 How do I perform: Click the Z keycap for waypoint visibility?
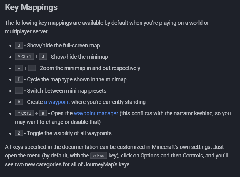19,133
